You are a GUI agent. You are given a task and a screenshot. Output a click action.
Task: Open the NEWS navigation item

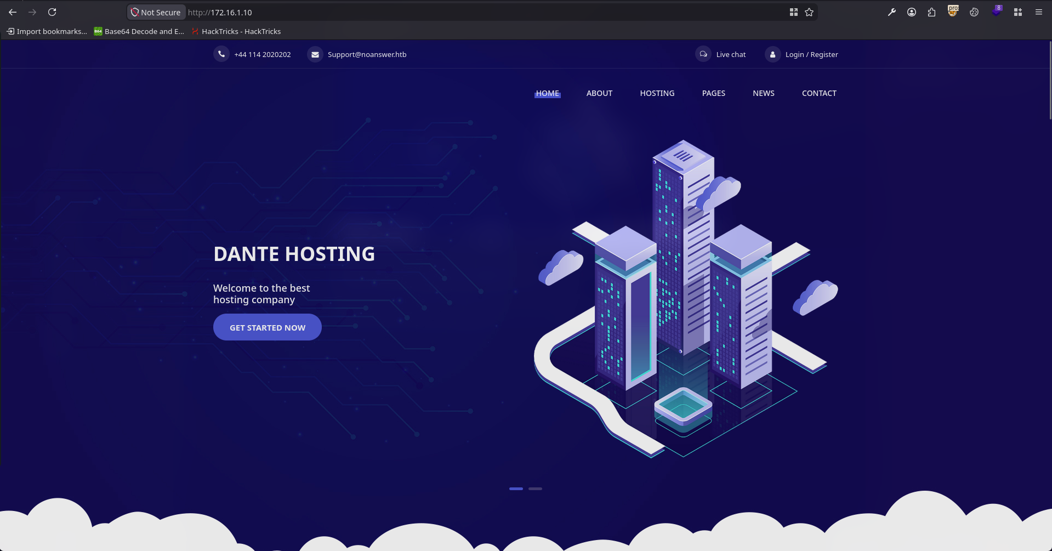764,93
